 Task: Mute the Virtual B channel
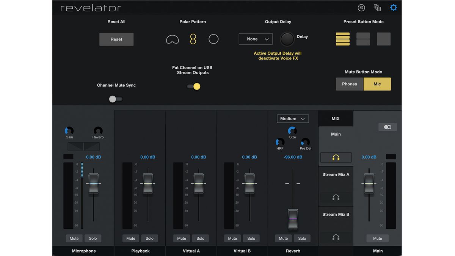click(232, 239)
